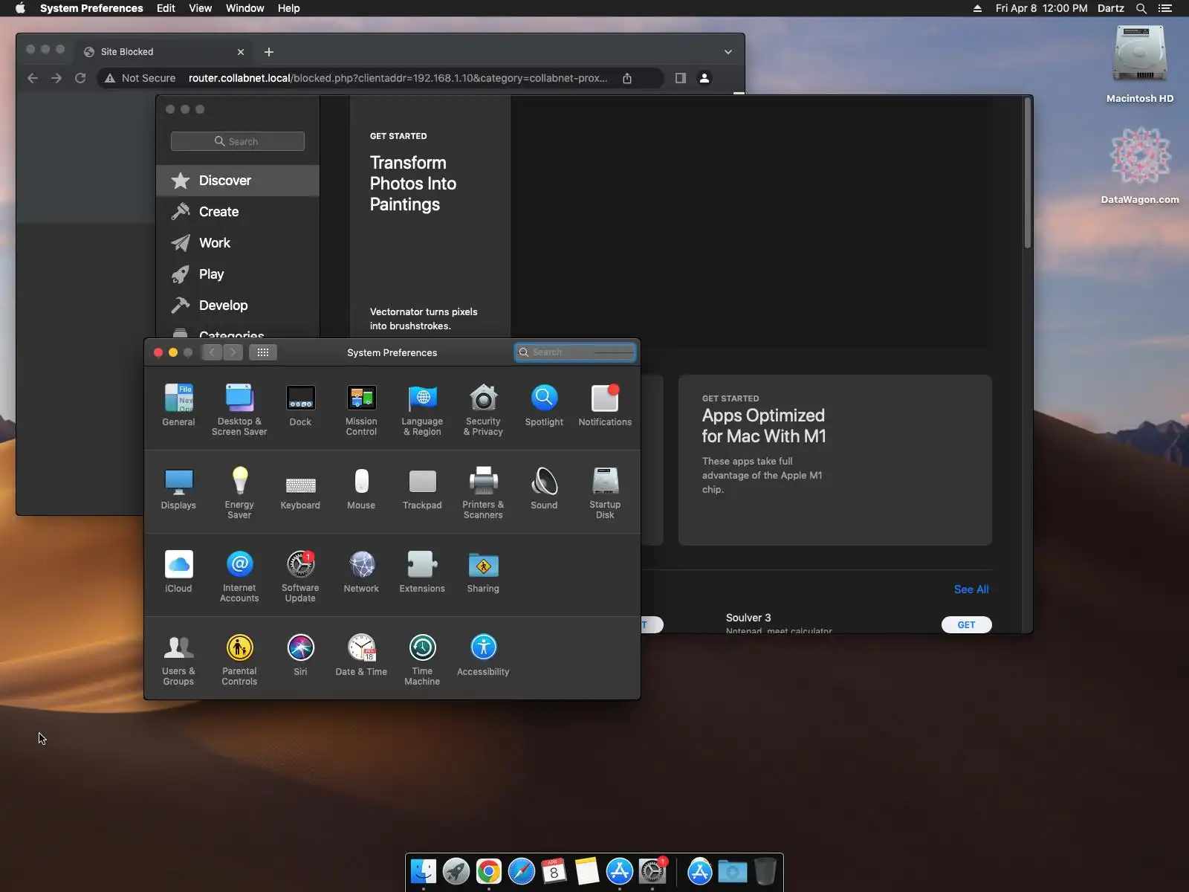The image size is (1189, 892).
Task: Reload the page in Chrome
Action: coord(80,78)
